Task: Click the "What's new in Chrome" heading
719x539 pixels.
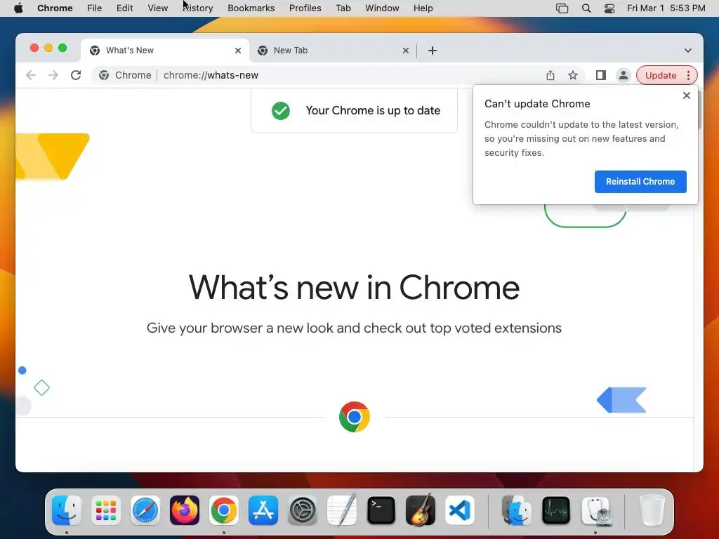Action: click(354, 287)
